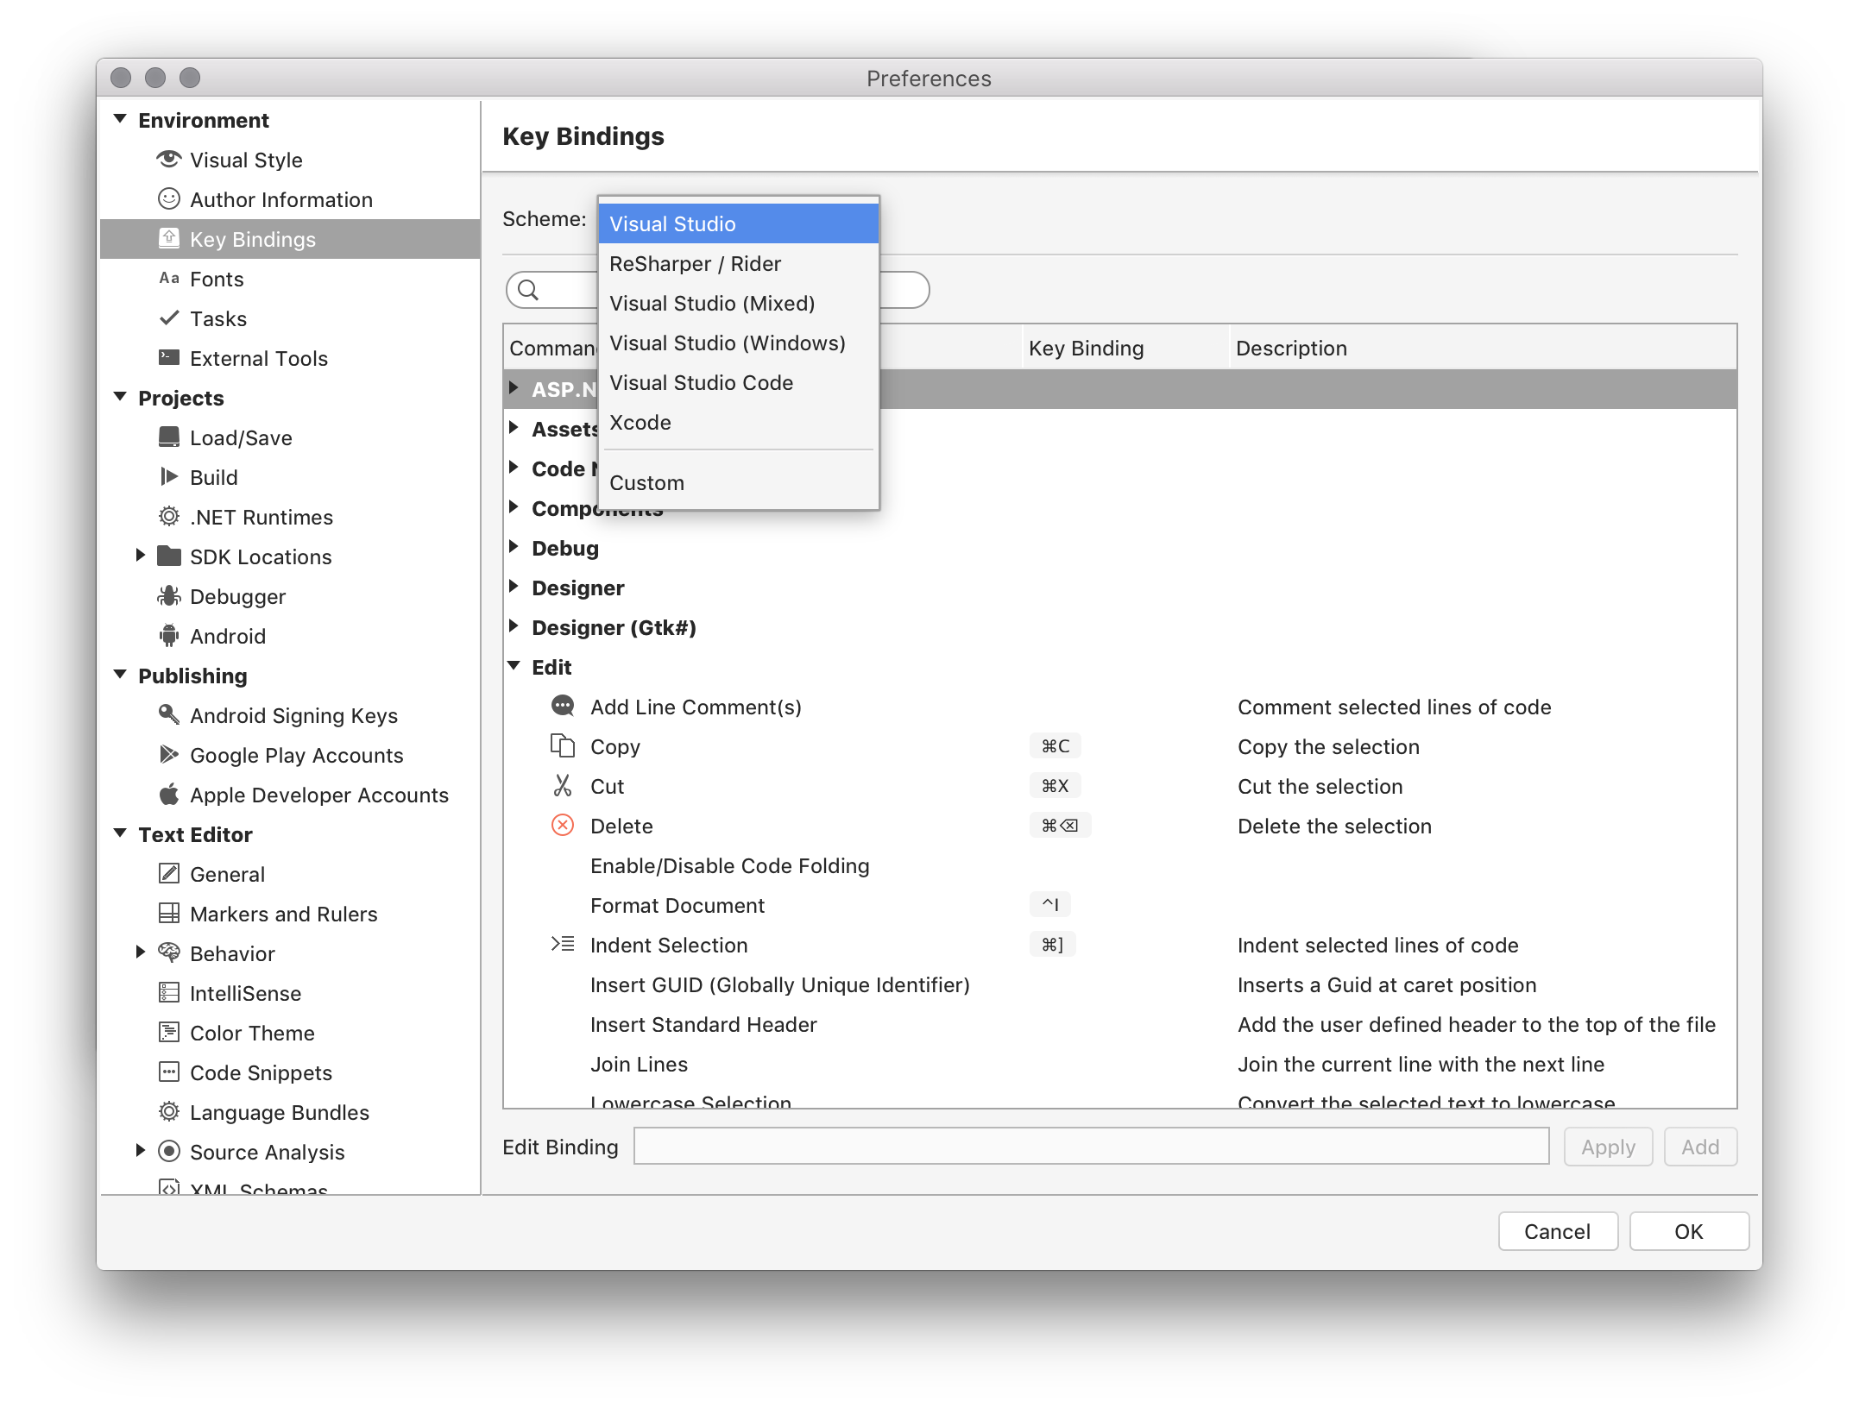Viewport: 1859px width, 1408px height.
Task: Select the Insert Standard Header command
Action: coord(1119,1024)
